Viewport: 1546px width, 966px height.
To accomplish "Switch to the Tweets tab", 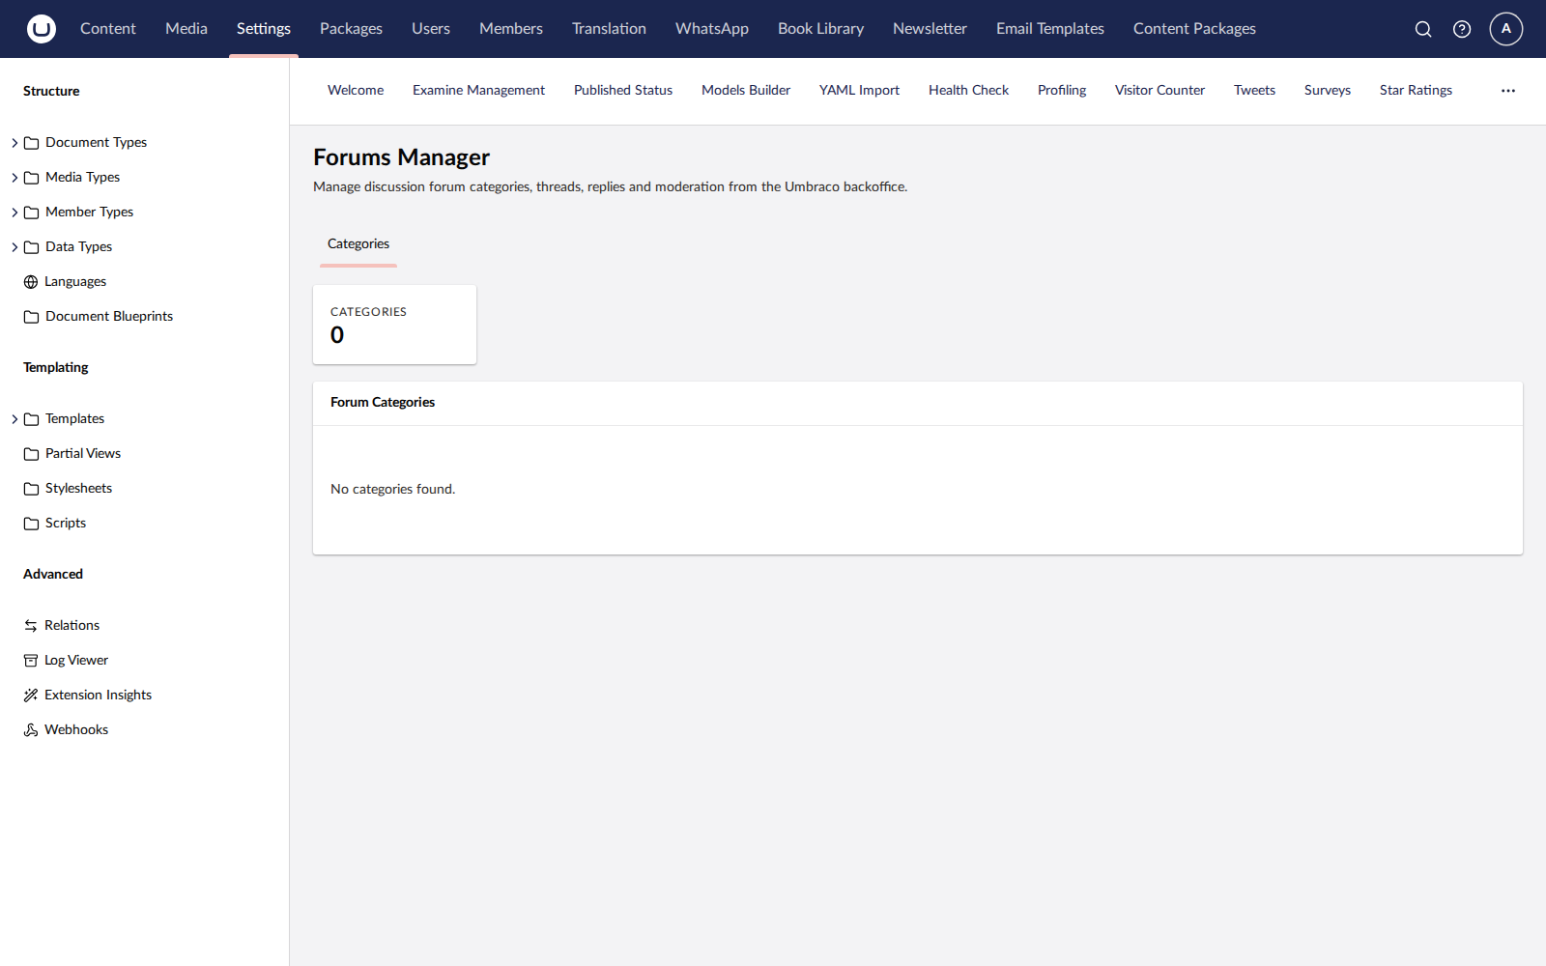I will coord(1254,91).
